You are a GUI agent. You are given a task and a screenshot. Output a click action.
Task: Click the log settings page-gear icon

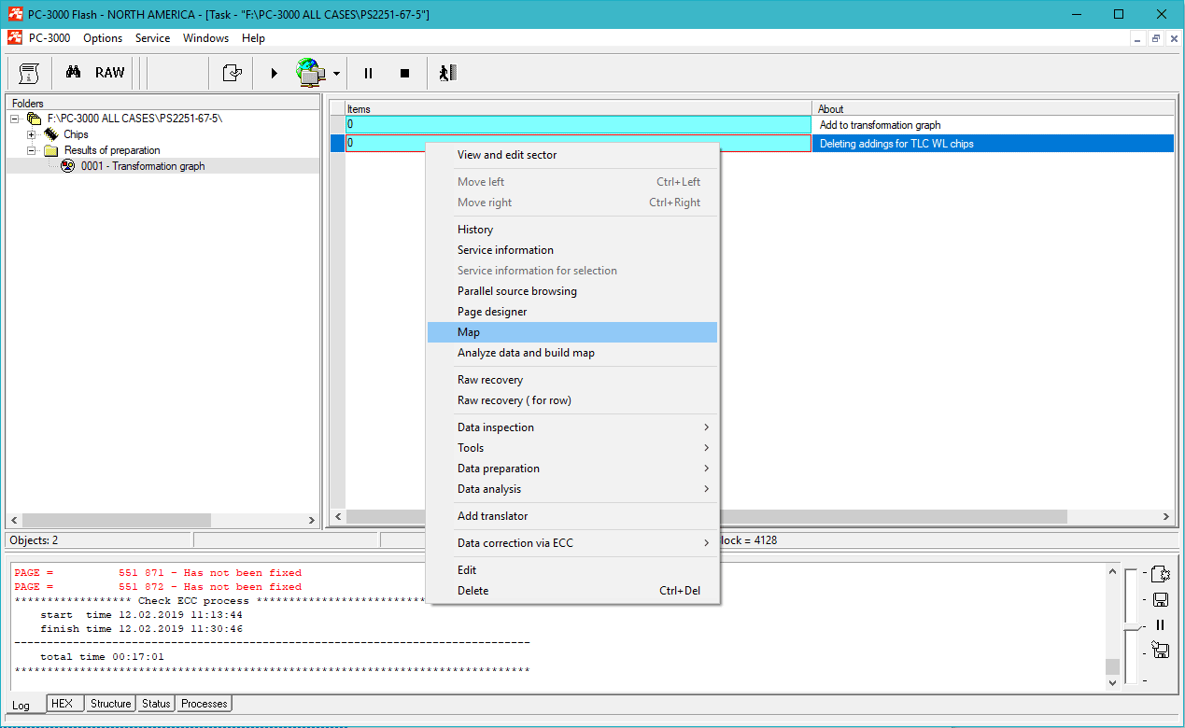click(x=1161, y=574)
